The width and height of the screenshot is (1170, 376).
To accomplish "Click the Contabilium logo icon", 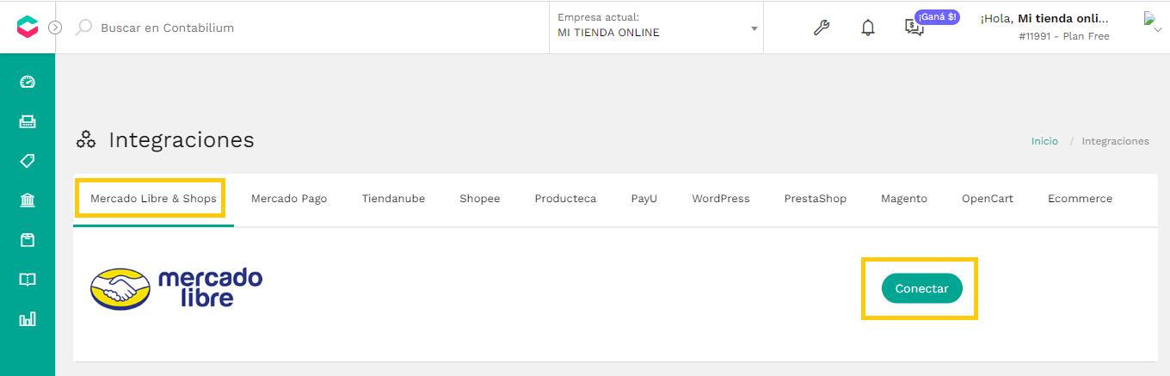I will [x=28, y=28].
